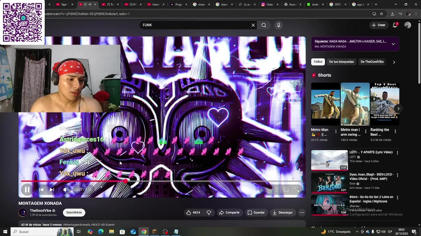Select the De TheGoodVibe chip
Image resolution: width=421 pixels, height=236 pixels.
click(372, 62)
